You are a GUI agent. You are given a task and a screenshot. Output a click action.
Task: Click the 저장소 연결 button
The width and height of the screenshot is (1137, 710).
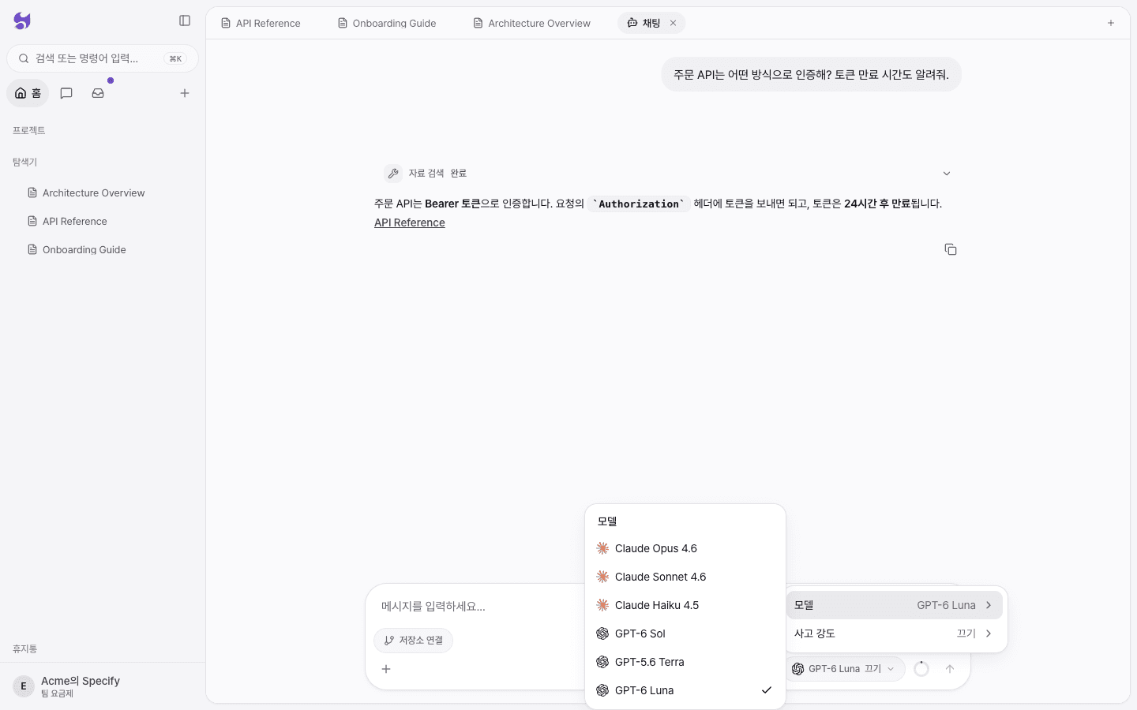414,641
